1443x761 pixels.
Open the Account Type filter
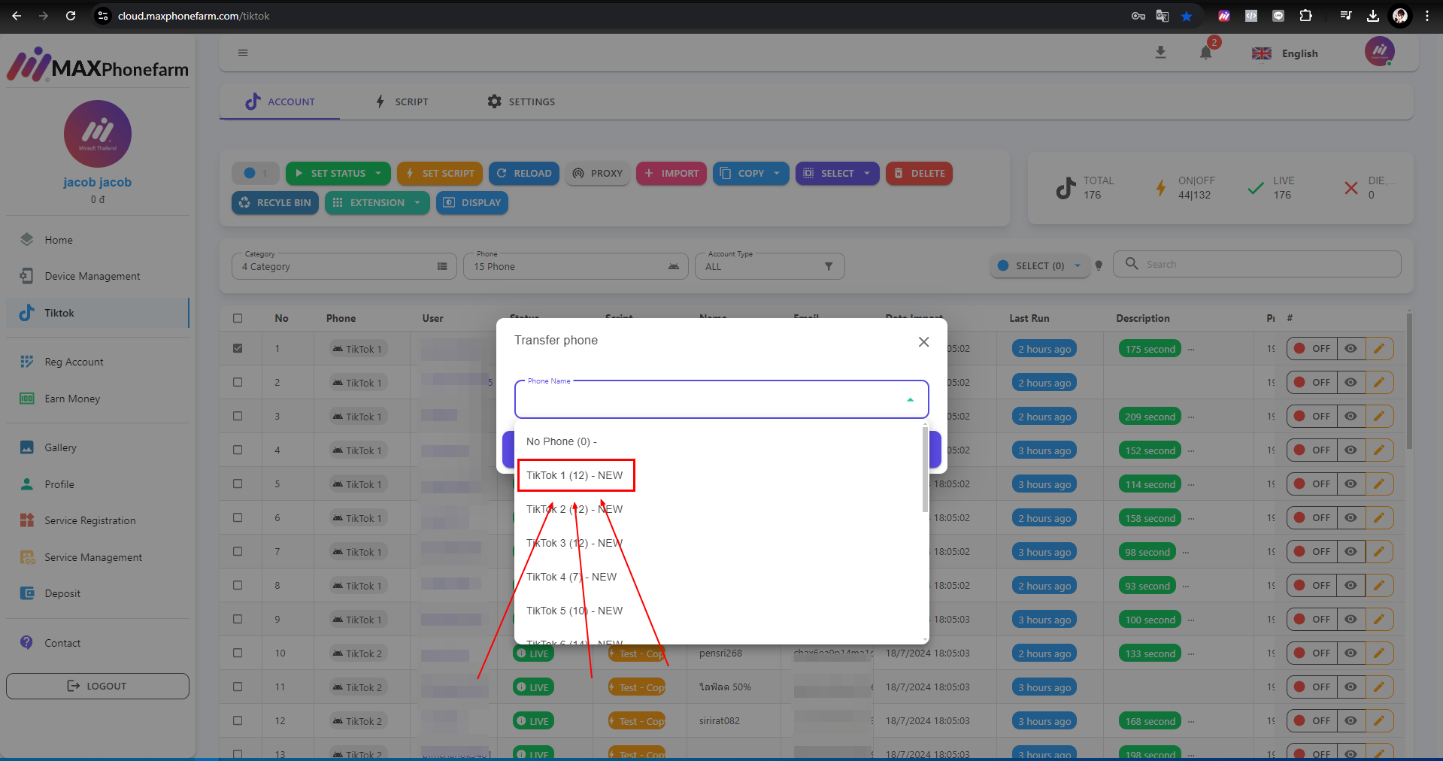click(x=770, y=266)
